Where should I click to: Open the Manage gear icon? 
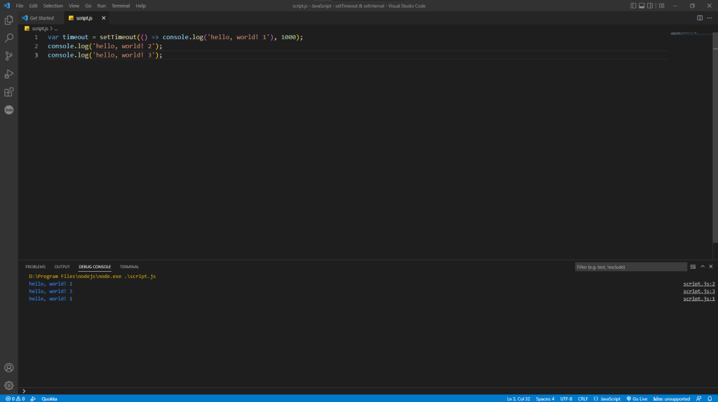[8, 385]
